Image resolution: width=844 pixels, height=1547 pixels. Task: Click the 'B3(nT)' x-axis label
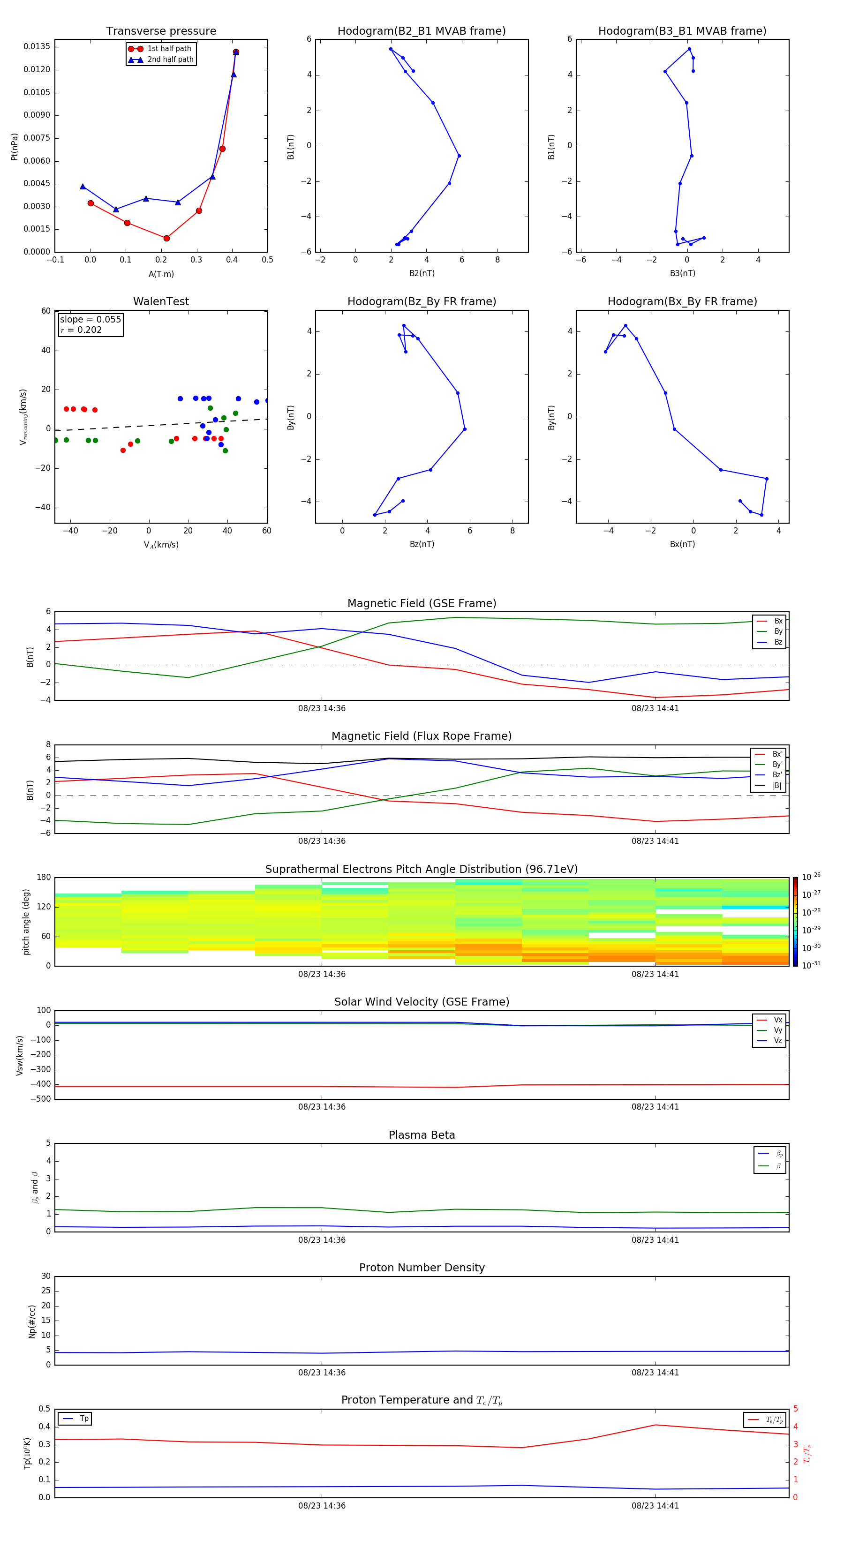(x=682, y=273)
